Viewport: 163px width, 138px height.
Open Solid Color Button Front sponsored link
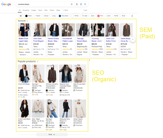112,40
